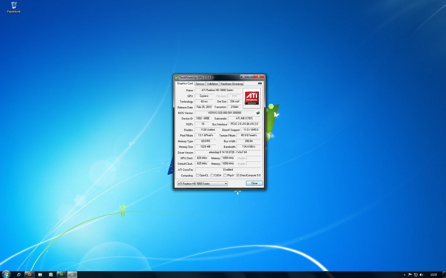Click the ATI Radeon logo image
Screen dimensions: 446x278
tap(252, 98)
